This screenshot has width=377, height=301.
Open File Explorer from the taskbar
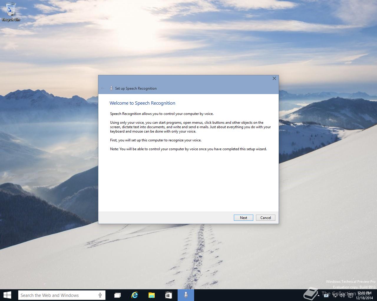click(x=152, y=295)
